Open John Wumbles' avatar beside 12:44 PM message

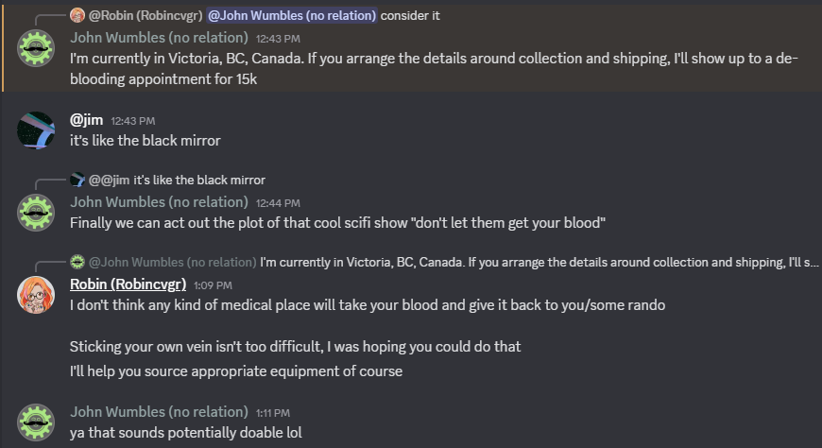pyautogui.click(x=36, y=213)
